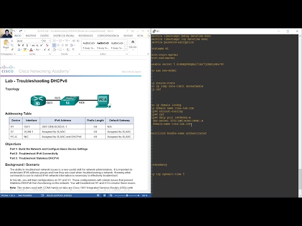Open the Edición binoculars button
The width and height of the screenshot is (302, 226).
(133, 44)
